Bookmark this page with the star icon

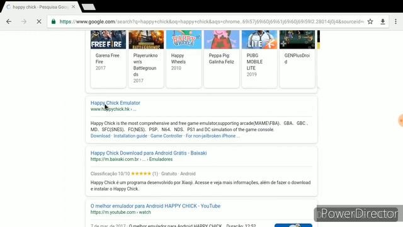pos(370,21)
